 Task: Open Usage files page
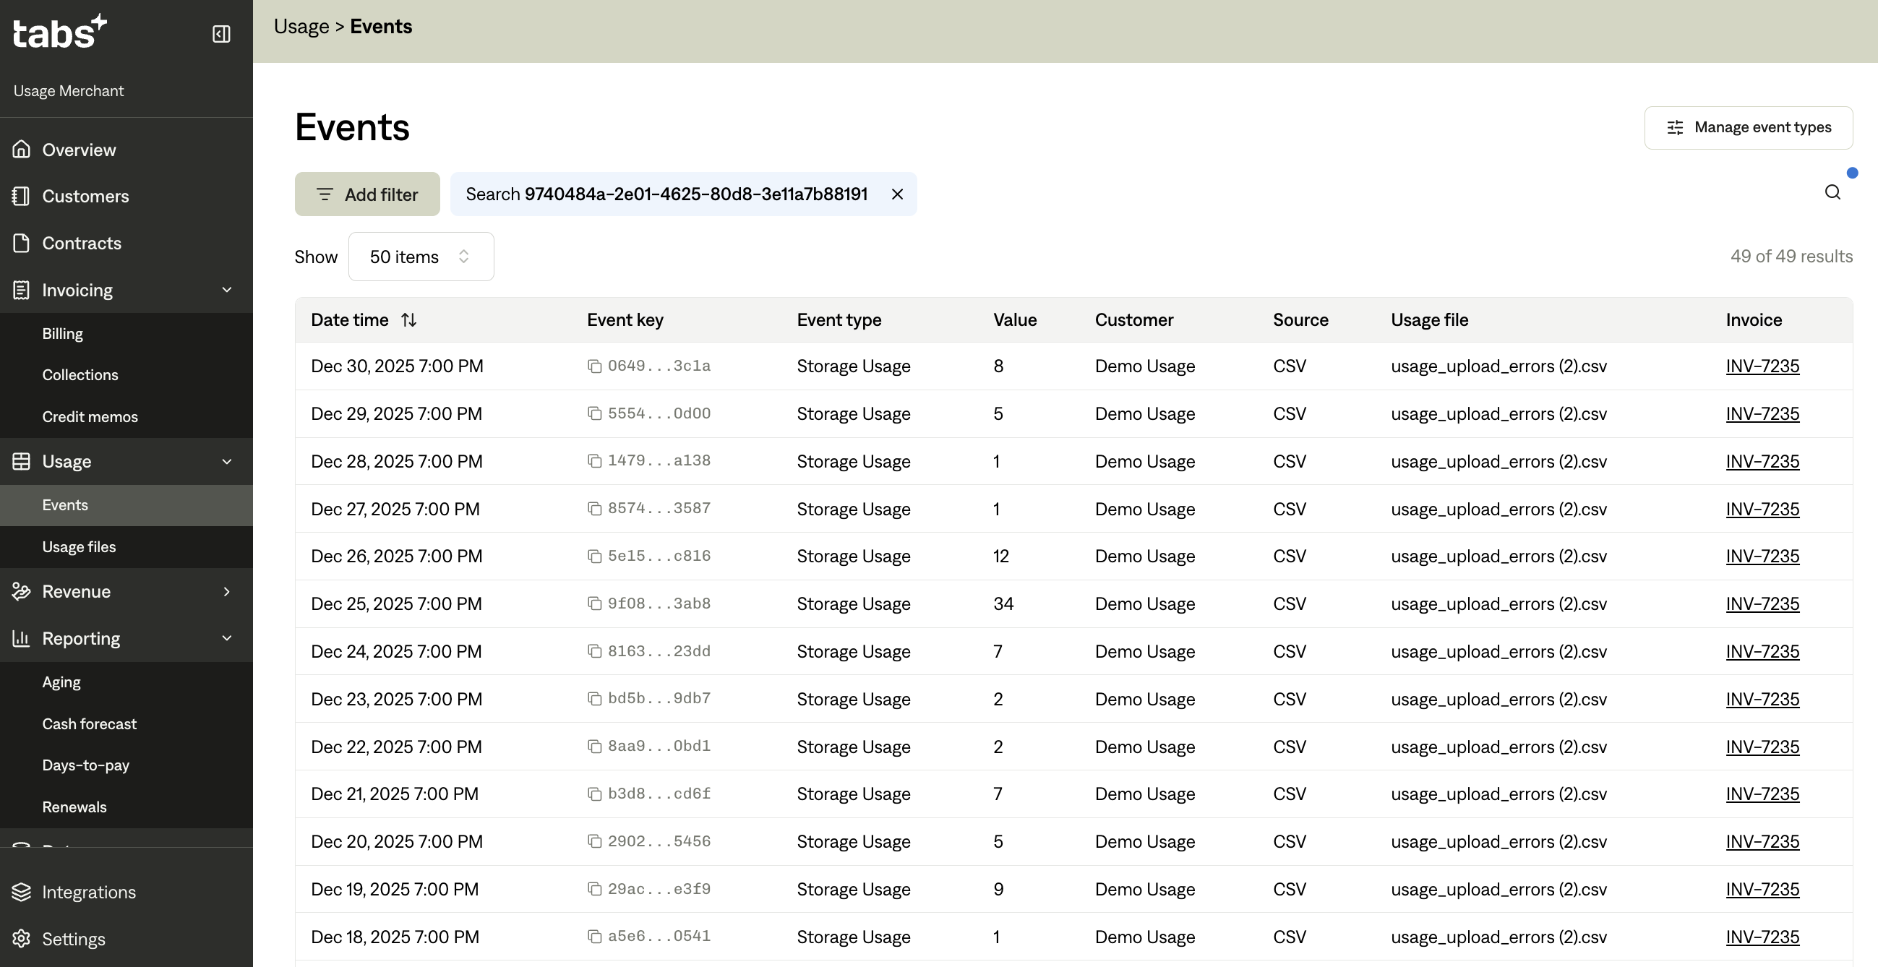tap(79, 546)
